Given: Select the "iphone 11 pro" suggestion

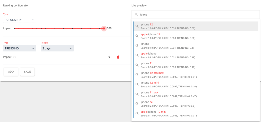Looking at the screenshot, I should point(196,94).
